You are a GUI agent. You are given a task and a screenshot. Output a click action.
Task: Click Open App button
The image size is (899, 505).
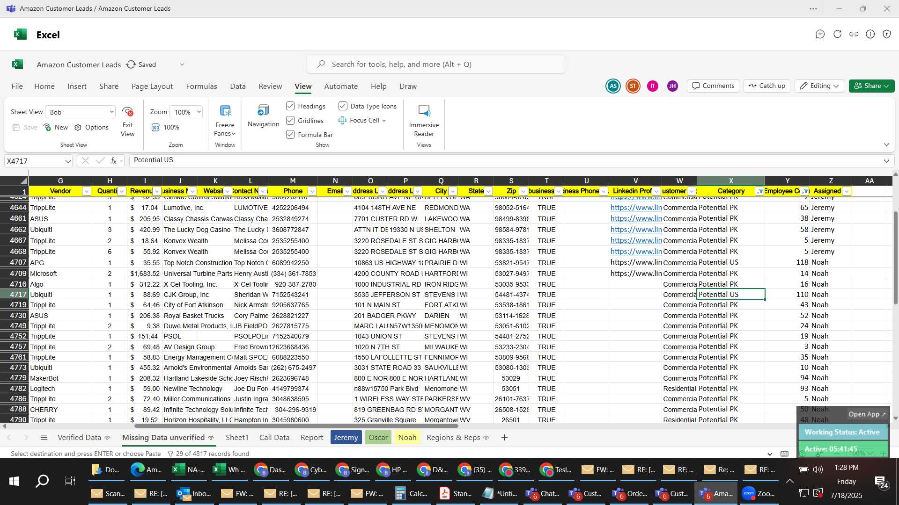(867, 414)
